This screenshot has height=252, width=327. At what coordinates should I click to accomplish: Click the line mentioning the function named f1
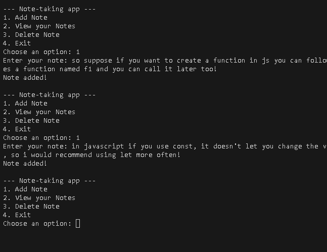(x=110, y=69)
